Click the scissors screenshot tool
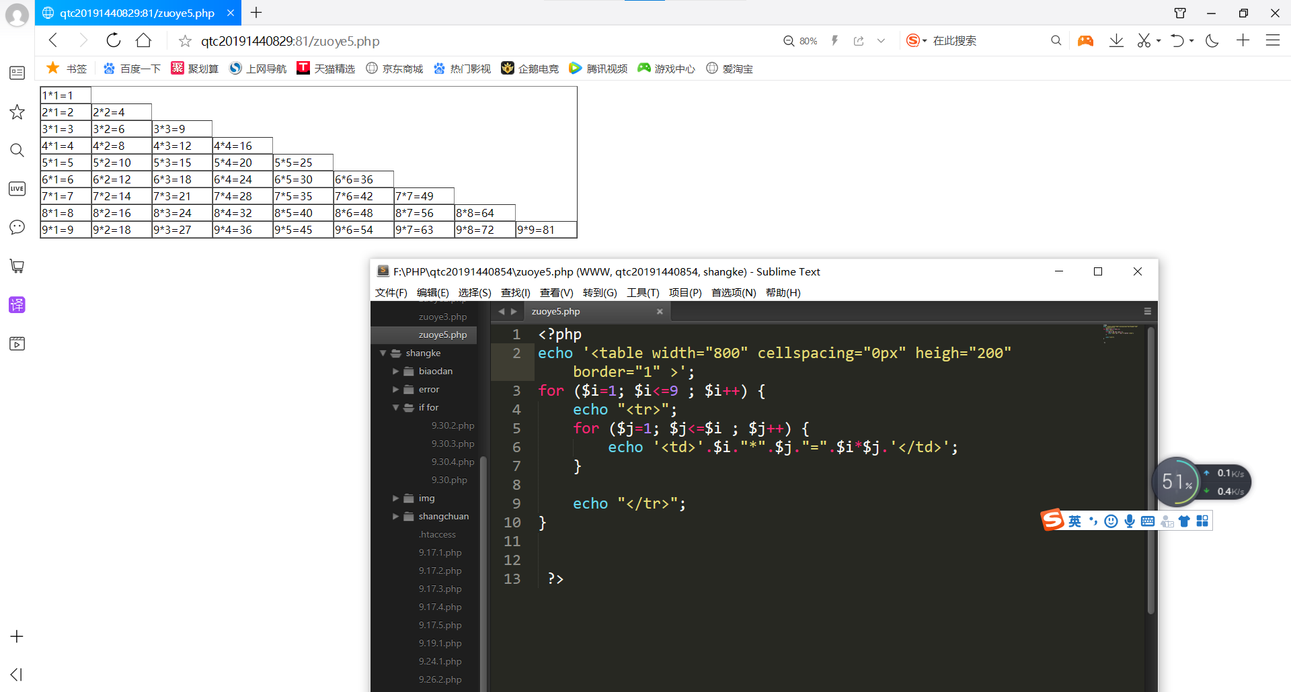The width and height of the screenshot is (1291, 692). tap(1144, 40)
